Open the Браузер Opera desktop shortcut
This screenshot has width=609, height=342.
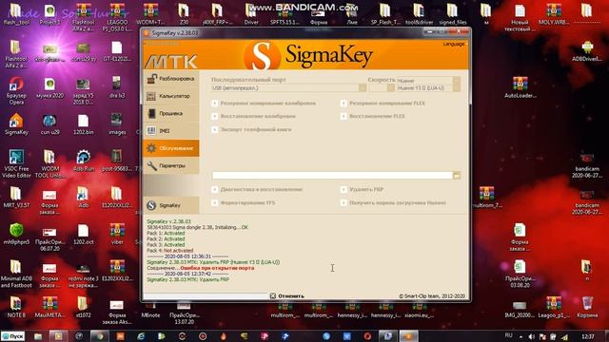[x=16, y=91]
